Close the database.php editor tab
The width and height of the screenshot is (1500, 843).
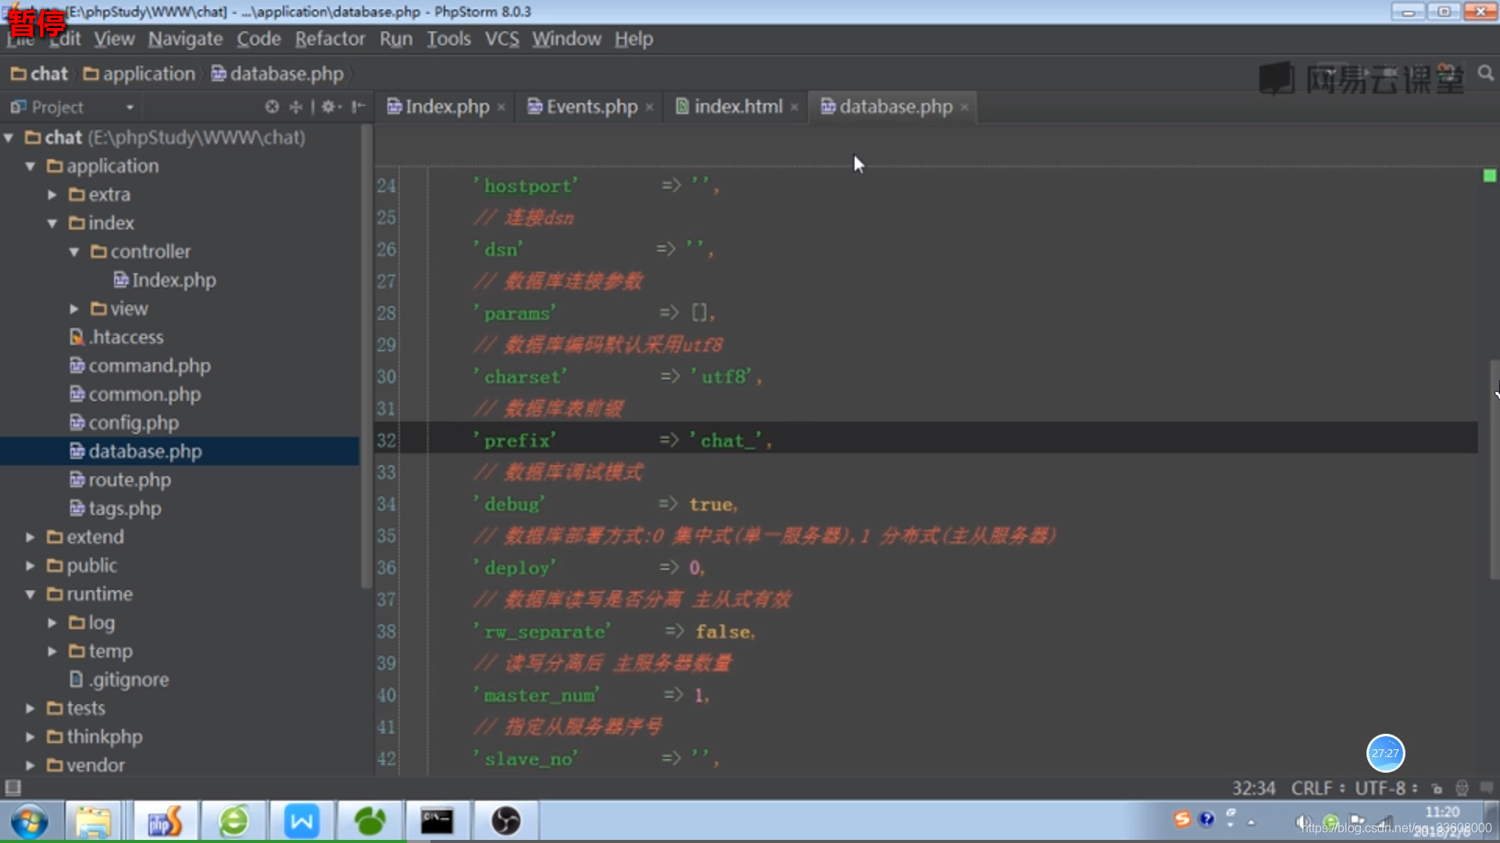point(964,108)
